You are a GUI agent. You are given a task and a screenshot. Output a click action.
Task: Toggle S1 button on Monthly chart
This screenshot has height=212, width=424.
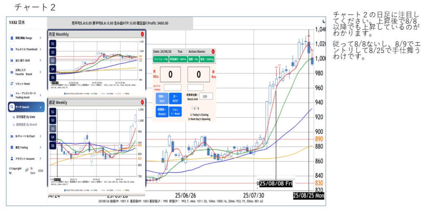pyautogui.click(x=53, y=43)
